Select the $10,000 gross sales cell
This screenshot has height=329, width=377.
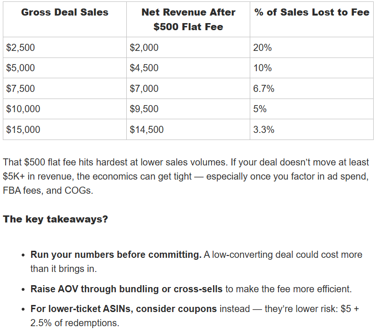tap(23, 109)
